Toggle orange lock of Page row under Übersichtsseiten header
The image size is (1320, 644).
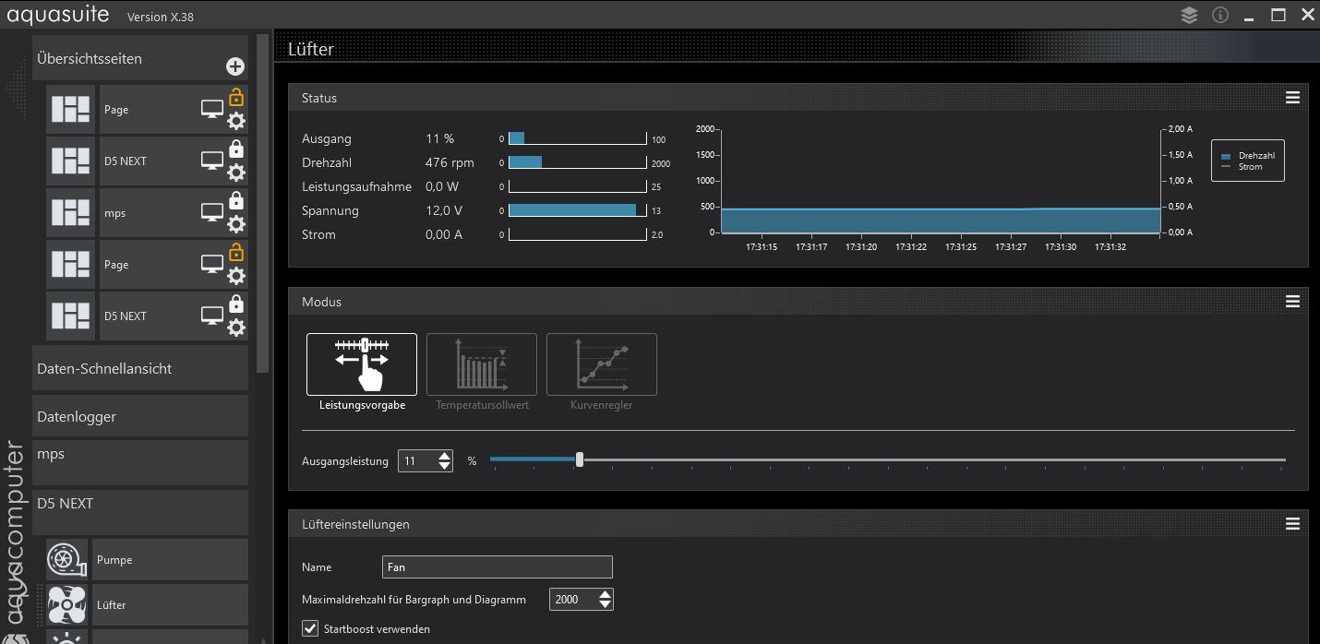click(x=236, y=97)
